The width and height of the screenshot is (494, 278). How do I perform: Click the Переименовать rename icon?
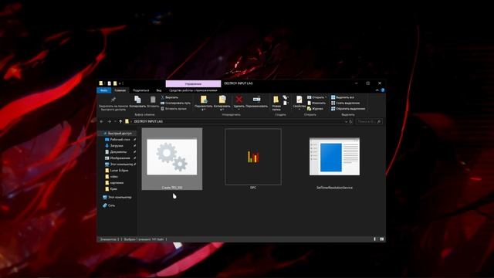256,100
